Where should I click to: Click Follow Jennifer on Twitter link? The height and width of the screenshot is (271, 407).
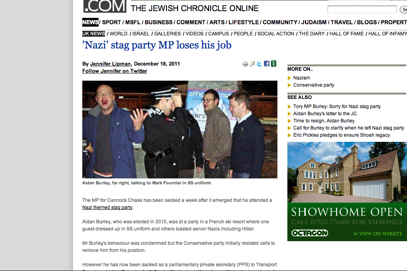tap(115, 71)
